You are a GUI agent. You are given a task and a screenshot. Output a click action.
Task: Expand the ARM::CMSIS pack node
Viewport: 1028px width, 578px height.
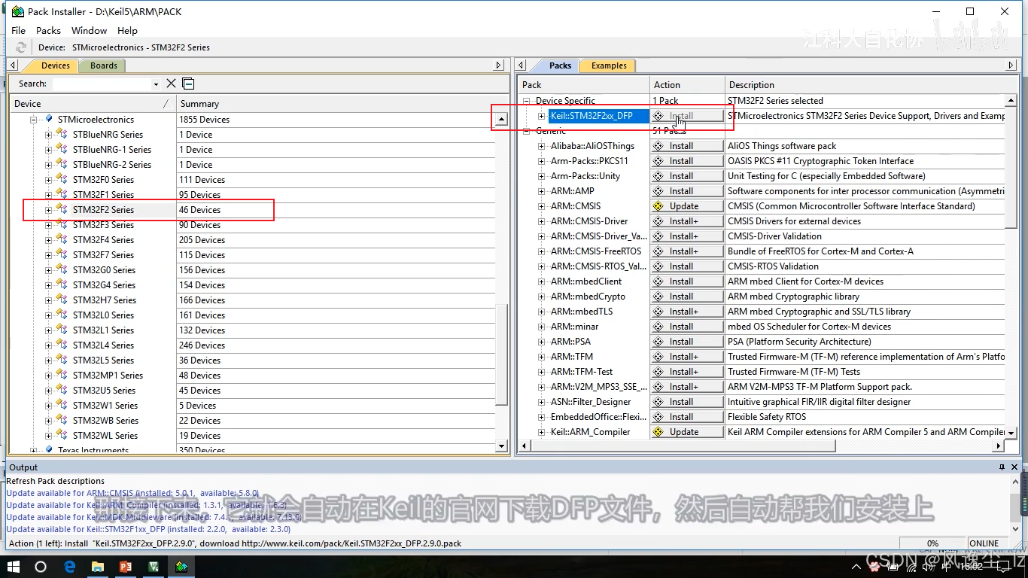pyautogui.click(x=541, y=206)
